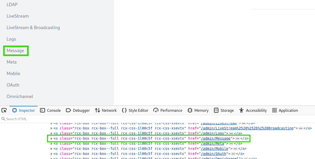Viewport: 315px width, 159px height.
Task: Expand the /admin/OAuth anchor node
Action: [x=52, y=154]
